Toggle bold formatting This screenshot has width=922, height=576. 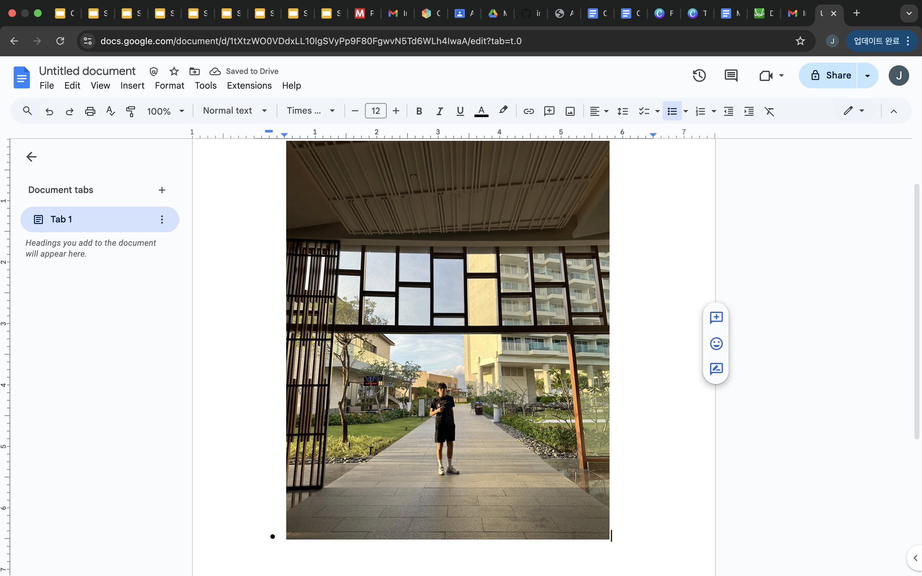point(419,111)
